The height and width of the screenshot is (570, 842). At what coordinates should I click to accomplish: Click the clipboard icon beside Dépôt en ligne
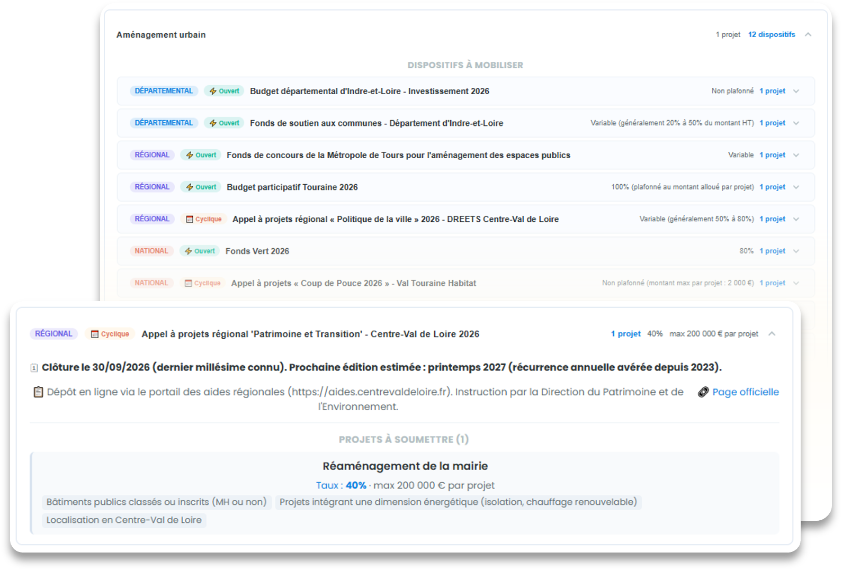[x=38, y=392]
